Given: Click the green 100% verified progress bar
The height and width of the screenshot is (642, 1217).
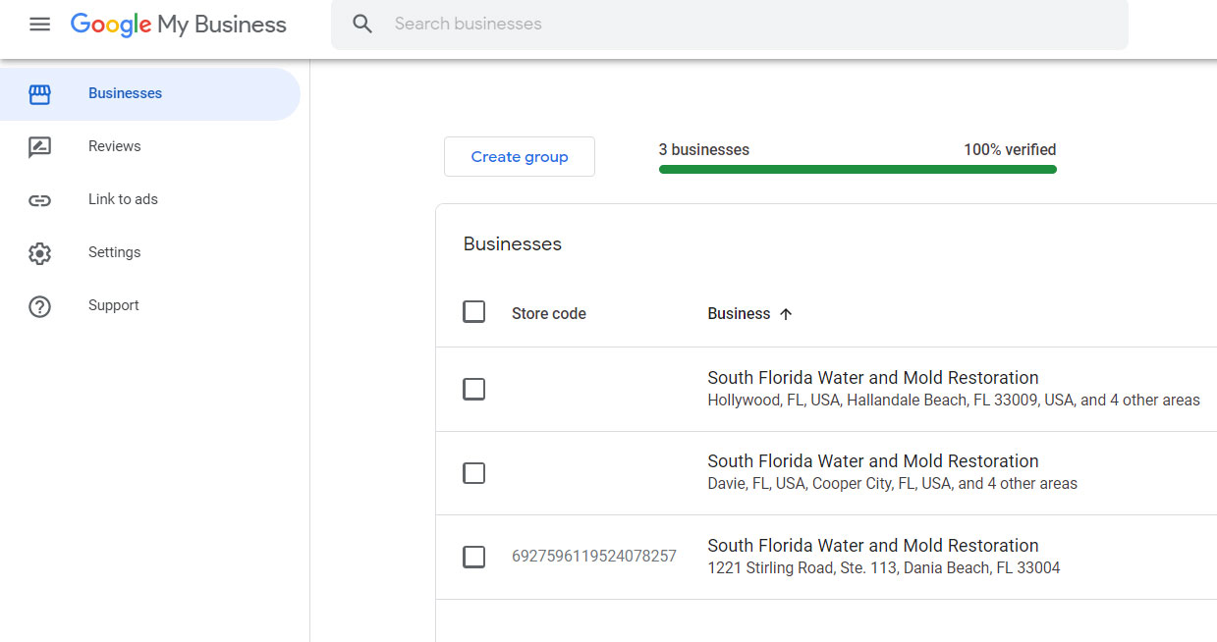Looking at the screenshot, I should tap(857, 169).
